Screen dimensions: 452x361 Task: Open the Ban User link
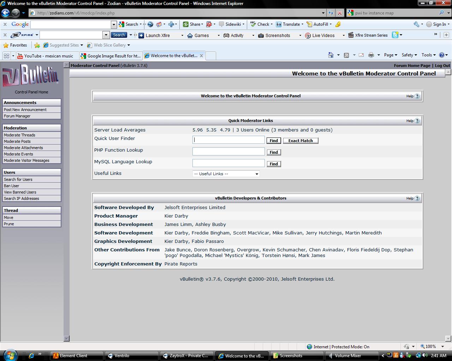[32, 186]
